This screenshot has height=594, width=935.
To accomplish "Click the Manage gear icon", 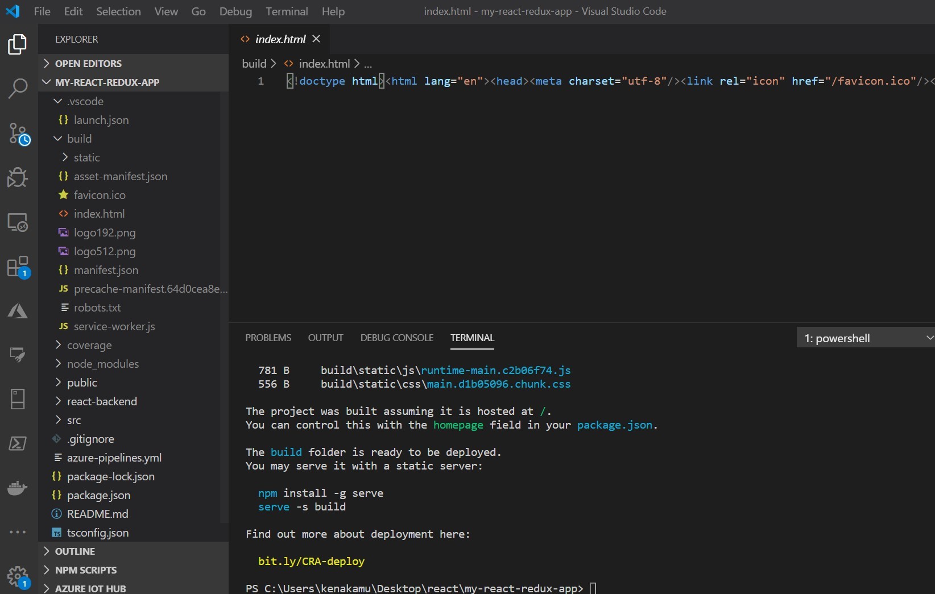I will [x=18, y=576].
